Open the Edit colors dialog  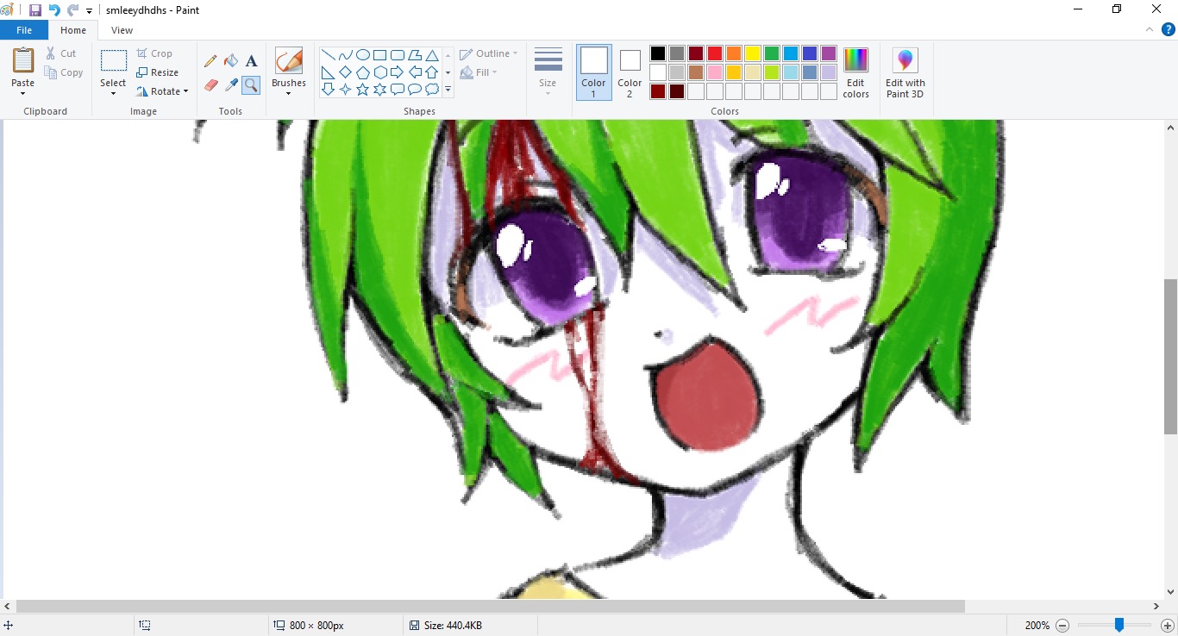(x=855, y=72)
